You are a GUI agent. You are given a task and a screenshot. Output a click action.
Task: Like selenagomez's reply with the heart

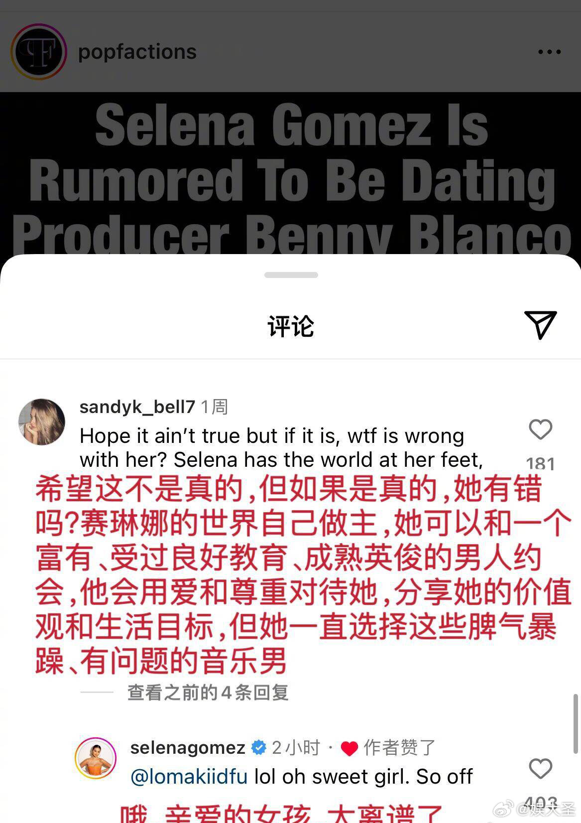[540, 769]
